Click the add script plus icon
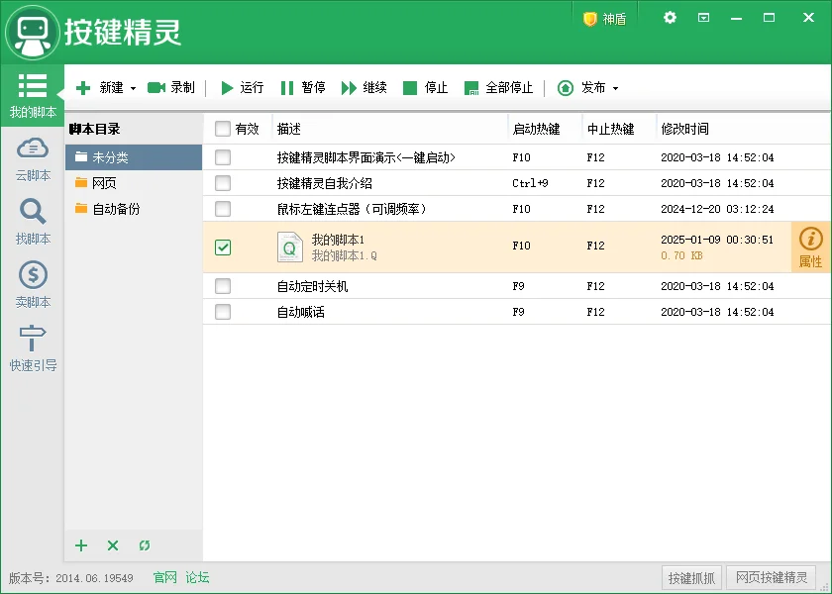Viewport: 832px width, 594px height. [x=80, y=545]
